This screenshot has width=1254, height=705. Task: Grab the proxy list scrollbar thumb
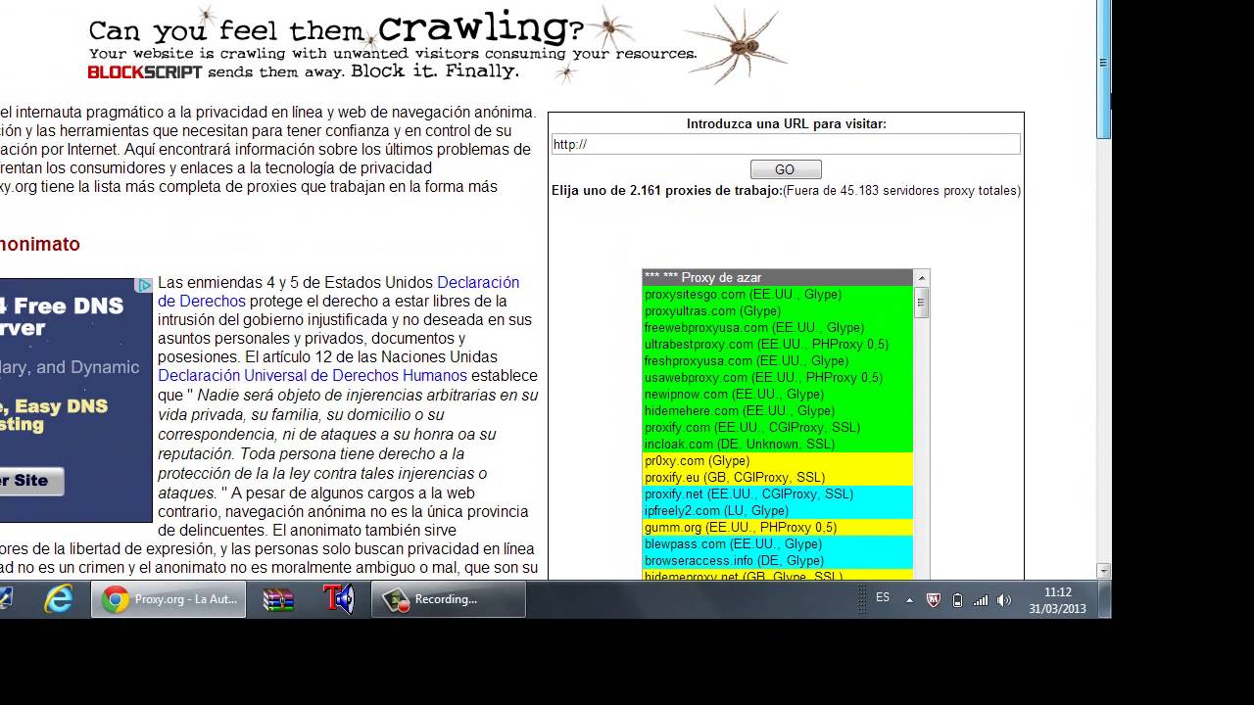pyautogui.click(x=921, y=303)
